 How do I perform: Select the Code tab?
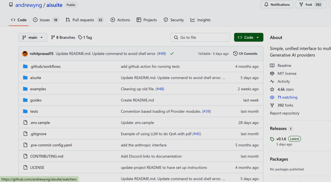point(19,20)
